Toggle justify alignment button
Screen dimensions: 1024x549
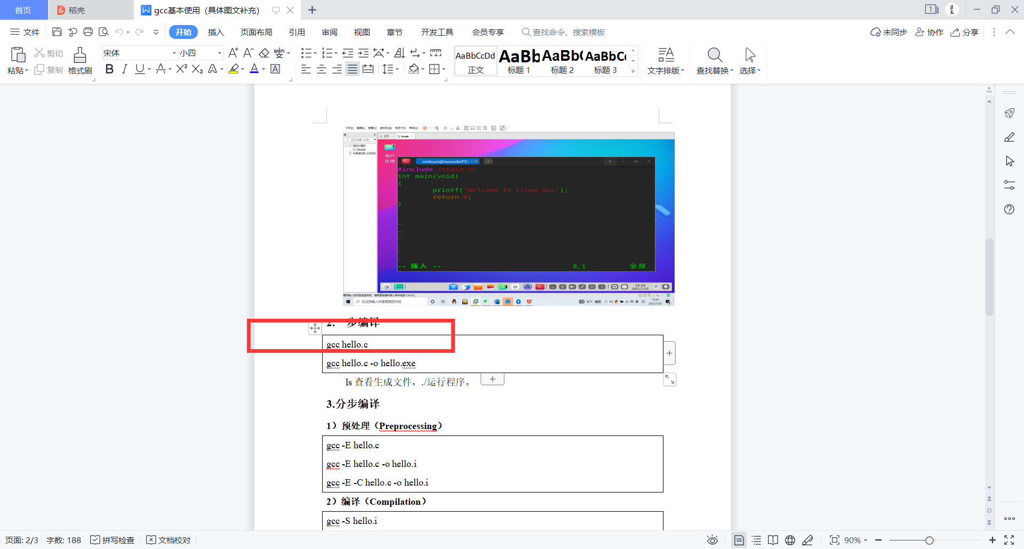[353, 69]
